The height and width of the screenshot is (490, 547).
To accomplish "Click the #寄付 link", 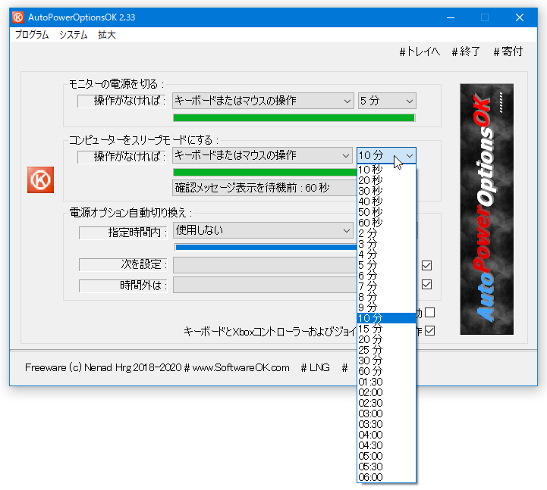I will coord(508,51).
